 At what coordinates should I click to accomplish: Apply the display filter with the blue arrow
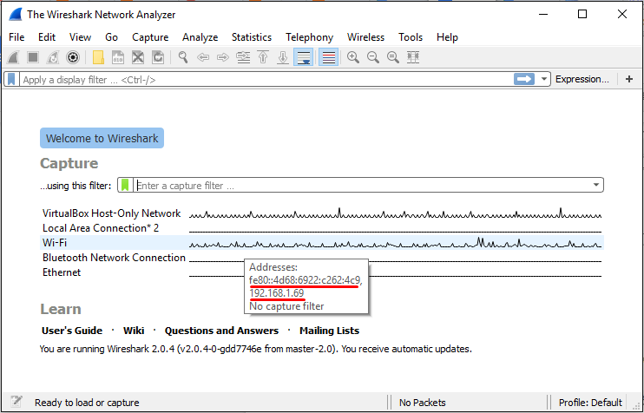(524, 79)
